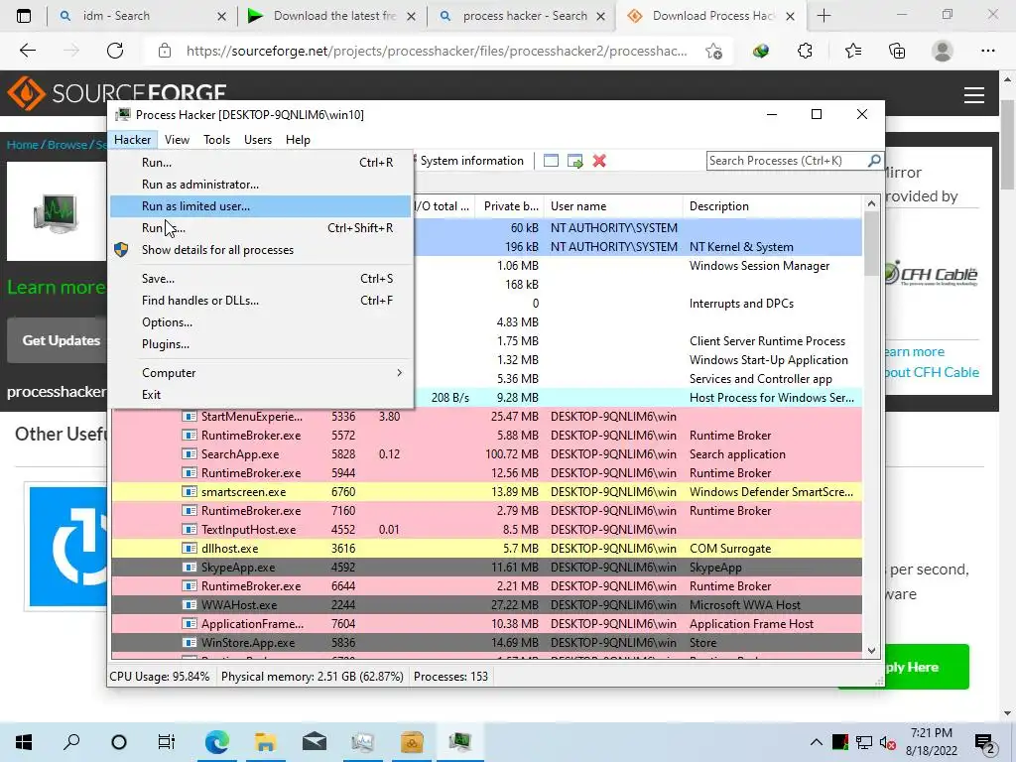Choose Save... in the Hacker menu
This screenshot has width=1016, height=762.
coord(261,279)
